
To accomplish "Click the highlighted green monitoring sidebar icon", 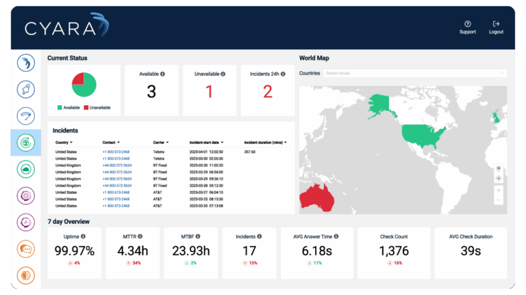I will coord(26,142).
